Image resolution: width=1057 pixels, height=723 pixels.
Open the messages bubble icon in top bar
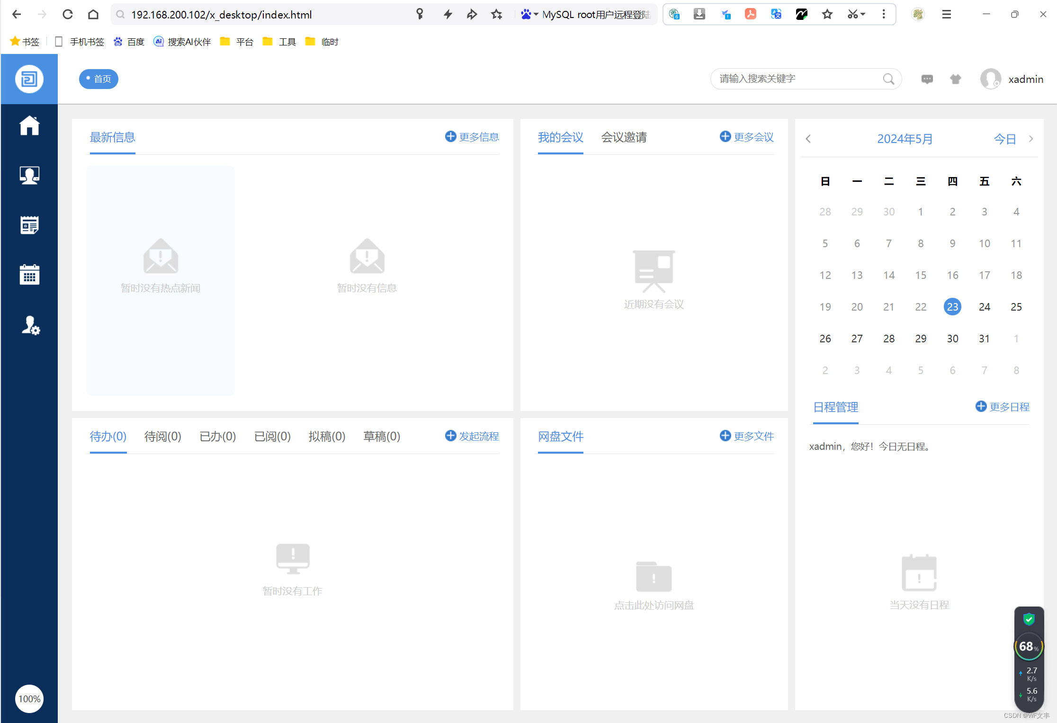pos(927,79)
